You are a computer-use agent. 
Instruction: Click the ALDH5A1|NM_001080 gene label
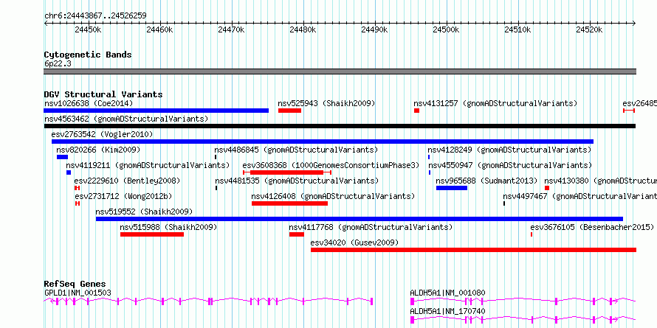click(x=447, y=293)
